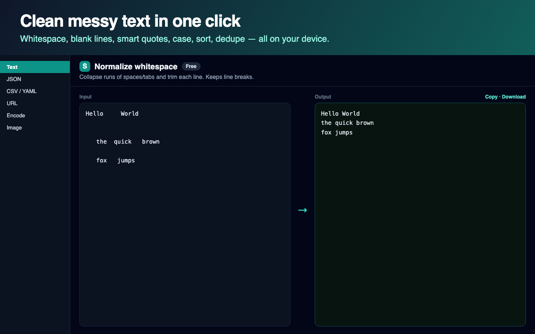Open the JSON tools category

35,79
